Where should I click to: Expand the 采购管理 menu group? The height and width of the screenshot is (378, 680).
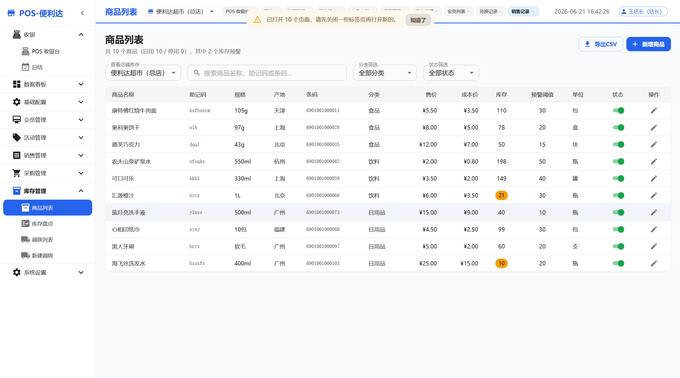[81, 173]
